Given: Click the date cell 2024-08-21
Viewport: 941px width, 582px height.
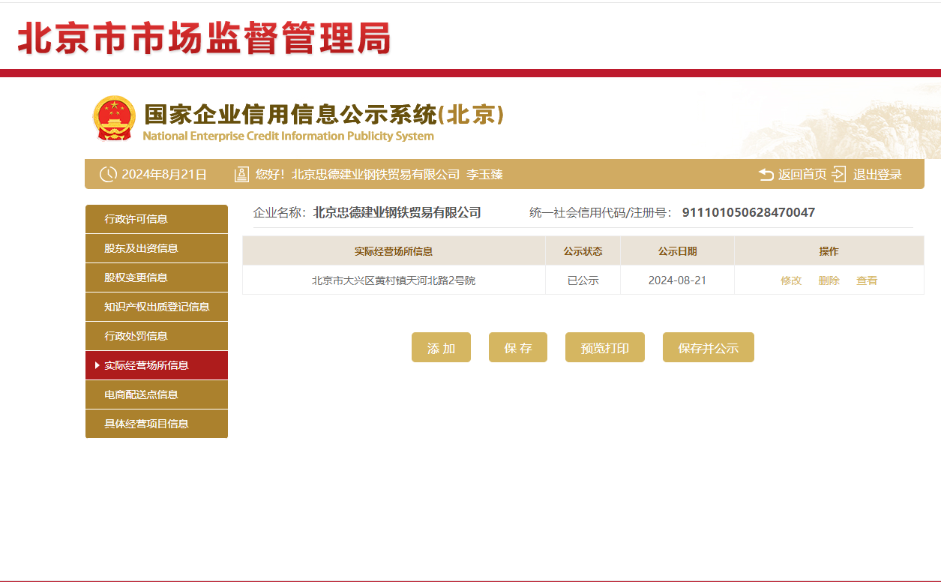Looking at the screenshot, I should [x=677, y=280].
